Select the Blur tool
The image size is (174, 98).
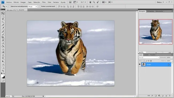tap(3, 49)
